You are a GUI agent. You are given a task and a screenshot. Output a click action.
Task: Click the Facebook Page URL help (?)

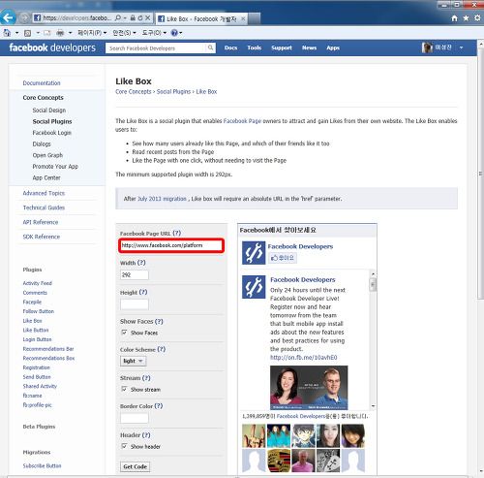click(x=177, y=233)
